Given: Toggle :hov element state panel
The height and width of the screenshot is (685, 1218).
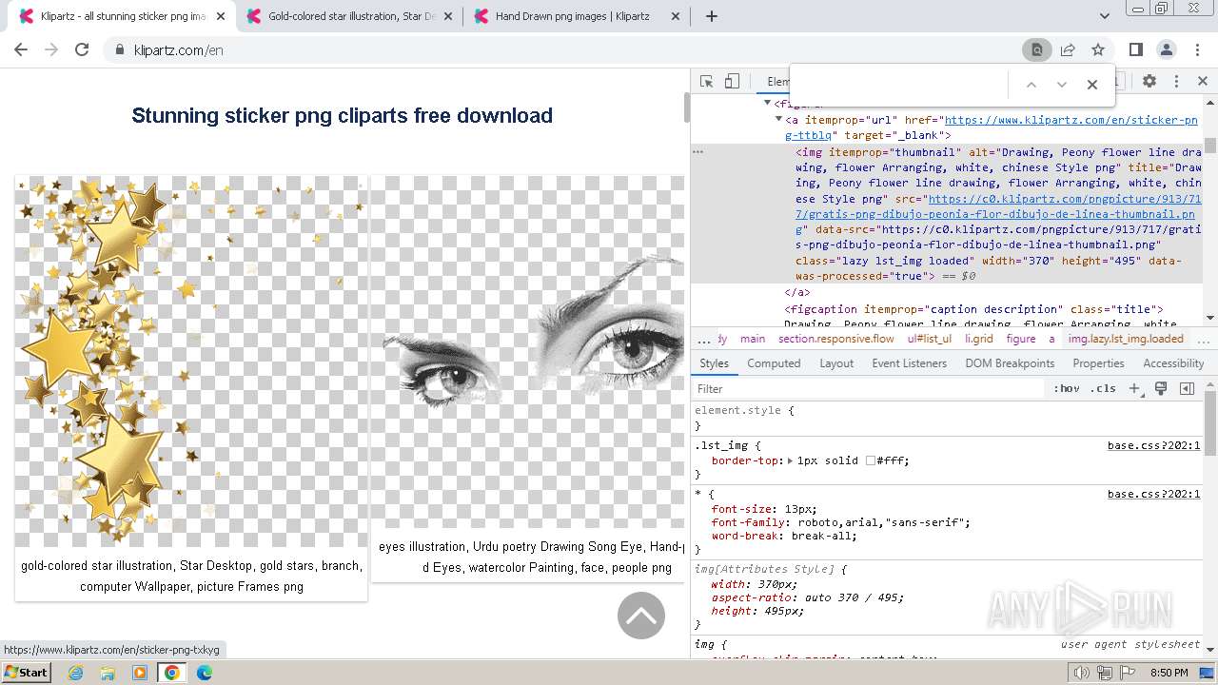Looking at the screenshot, I should click(x=1067, y=389).
